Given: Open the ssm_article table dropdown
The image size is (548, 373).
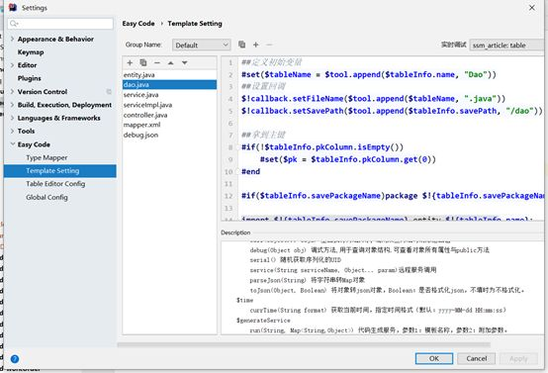Looking at the screenshot, I should tap(506, 46).
